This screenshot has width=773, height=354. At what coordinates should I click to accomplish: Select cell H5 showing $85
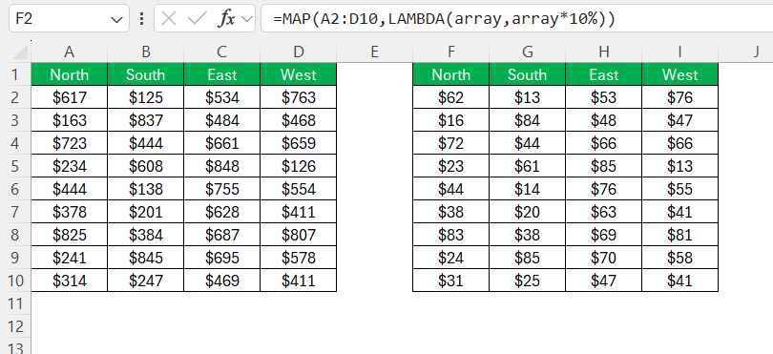603,166
